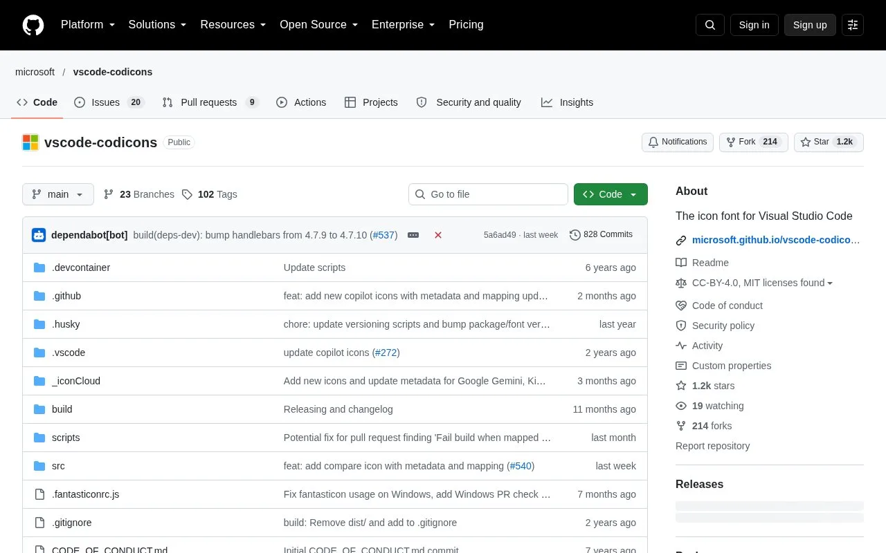Open the Insights tab
This screenshot has width=886, height=553.
568,102
